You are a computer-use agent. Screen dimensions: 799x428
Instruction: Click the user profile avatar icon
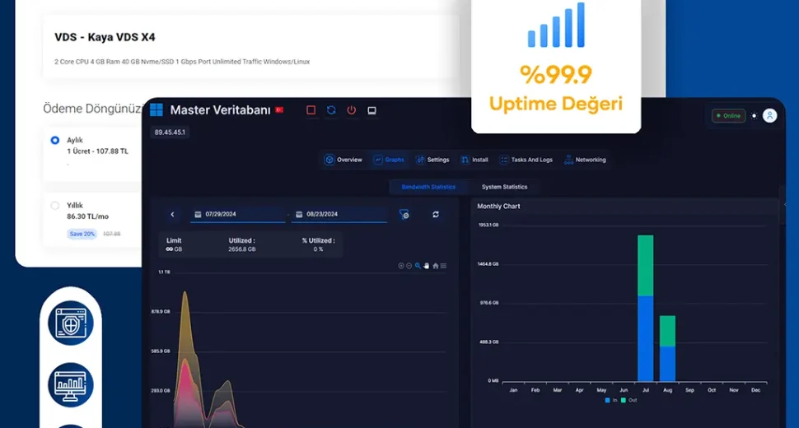click(769, 116)
